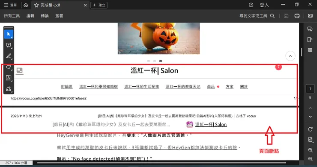Open the 轉換 menu

[x=45, y=16]
